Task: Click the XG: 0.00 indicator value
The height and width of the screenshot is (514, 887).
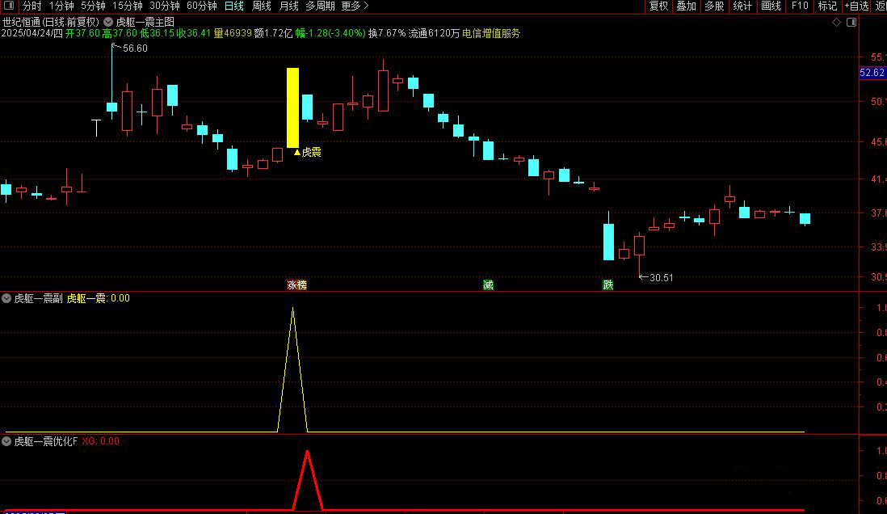Action: click(x=101, y=441)
